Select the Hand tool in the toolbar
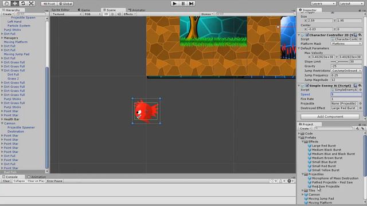The width and height of the screenshot is (367, 206). pyautogui.click(x=6, y=3)
